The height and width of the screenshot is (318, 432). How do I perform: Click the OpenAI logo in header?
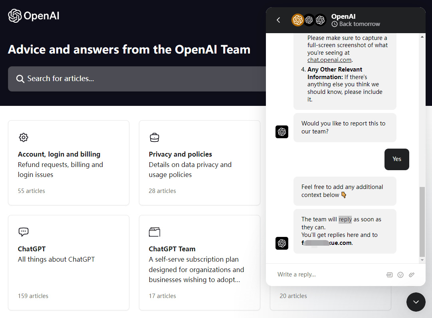(34, 16)
